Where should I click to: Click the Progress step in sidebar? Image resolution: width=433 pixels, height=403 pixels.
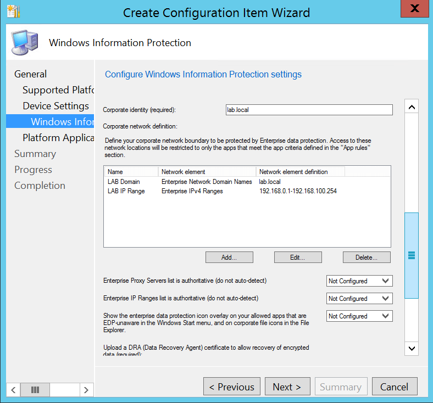tap(33, 170)
